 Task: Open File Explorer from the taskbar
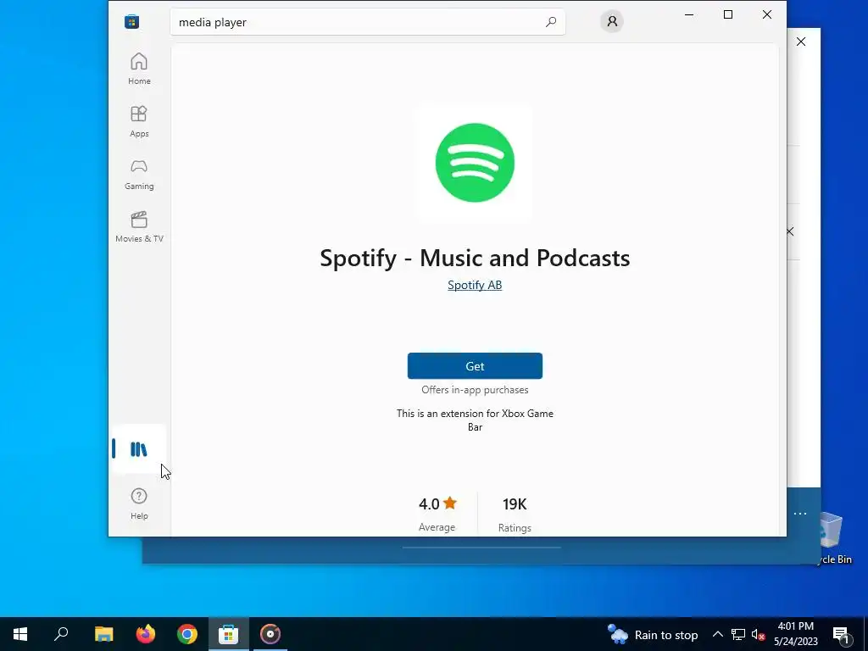tap(103, 634)
